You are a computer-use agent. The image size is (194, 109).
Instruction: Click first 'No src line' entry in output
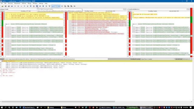click(8, 71)
